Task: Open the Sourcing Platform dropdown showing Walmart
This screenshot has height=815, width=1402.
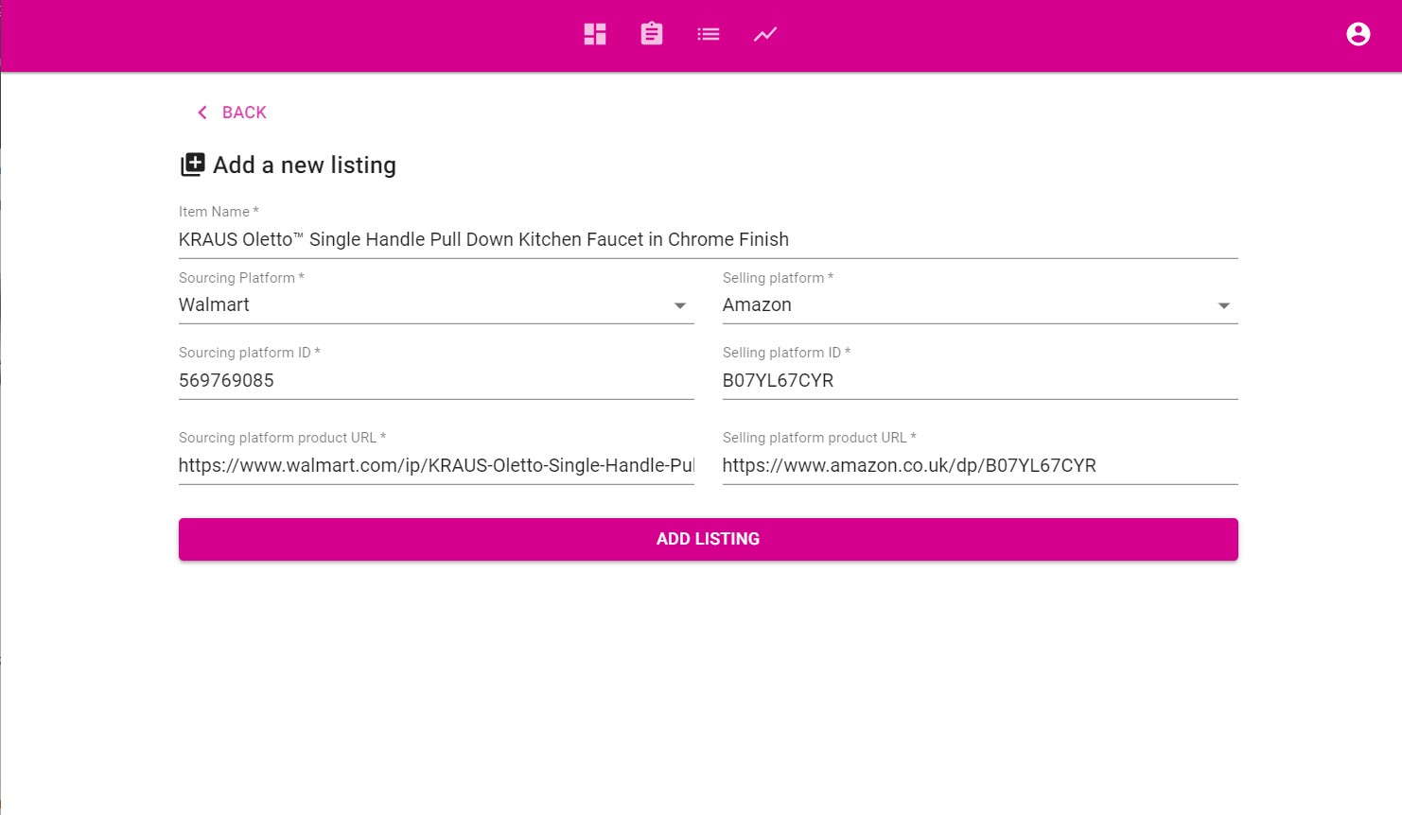Action: [x=436, y=305]
